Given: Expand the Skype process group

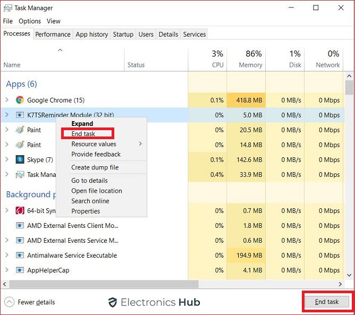Looking at the screenshot, I should pyautogui.click(x=7, y=159).
